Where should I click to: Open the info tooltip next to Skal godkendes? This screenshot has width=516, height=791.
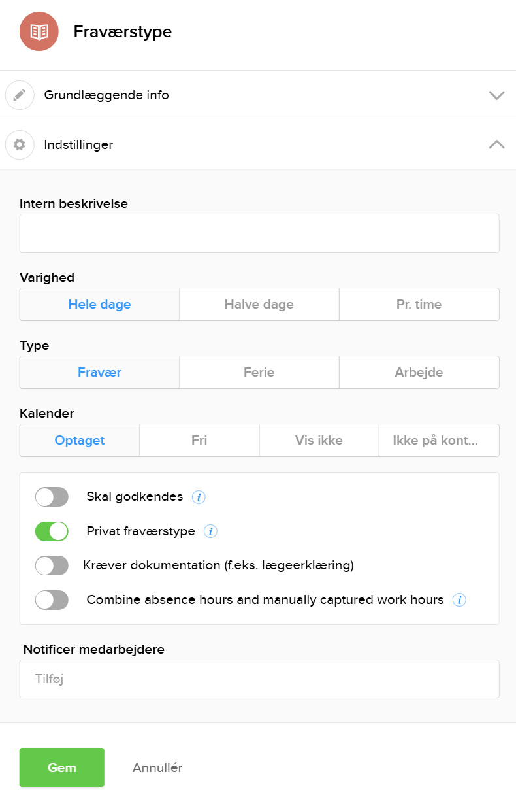(x=198, y=497)
